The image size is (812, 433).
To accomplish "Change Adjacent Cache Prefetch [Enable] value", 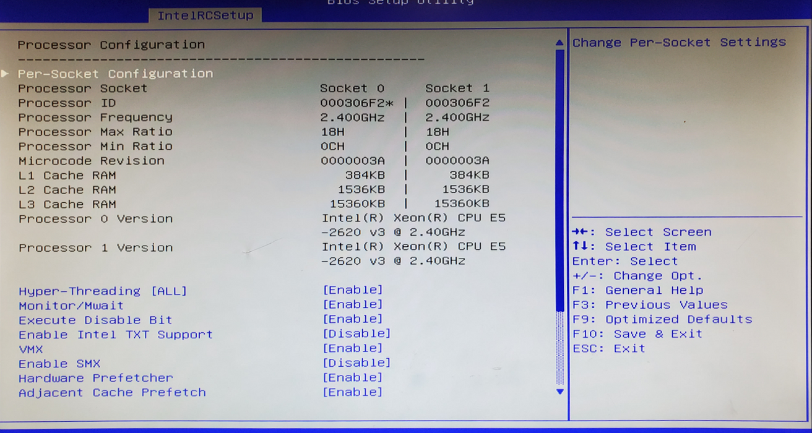I will point(353,392).
